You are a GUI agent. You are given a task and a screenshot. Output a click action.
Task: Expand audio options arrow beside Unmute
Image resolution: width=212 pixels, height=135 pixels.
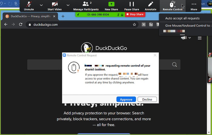41,5
